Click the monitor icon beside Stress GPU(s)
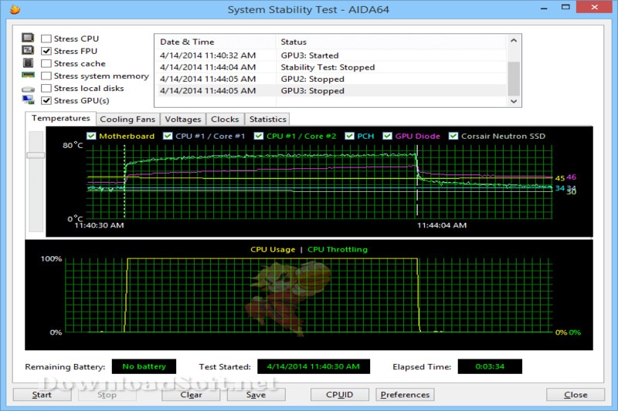 [28, 100]
